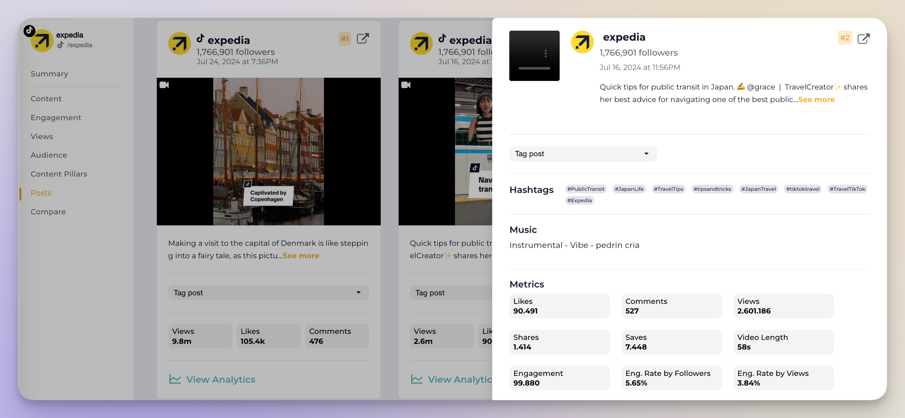
Task: Click Views 2.6m on Japan transit post
Action: [x=442, y=336]
